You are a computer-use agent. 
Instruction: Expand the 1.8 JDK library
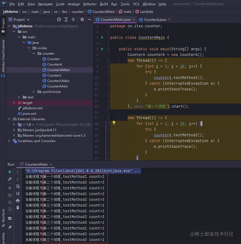[x=14, y=125]
